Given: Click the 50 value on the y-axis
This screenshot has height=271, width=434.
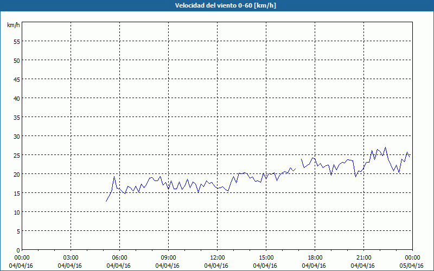Looking at the screenshot, I should pyautogui.click(x=17, y=61).
